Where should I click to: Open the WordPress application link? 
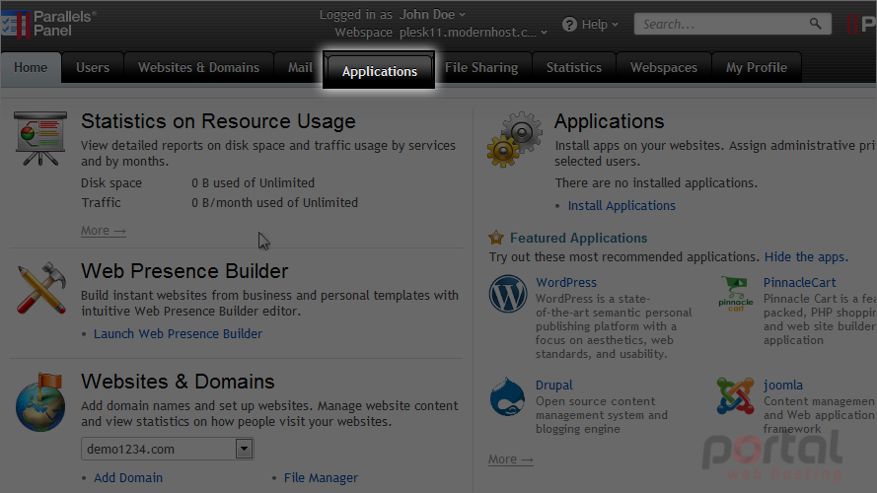point(566,283)
